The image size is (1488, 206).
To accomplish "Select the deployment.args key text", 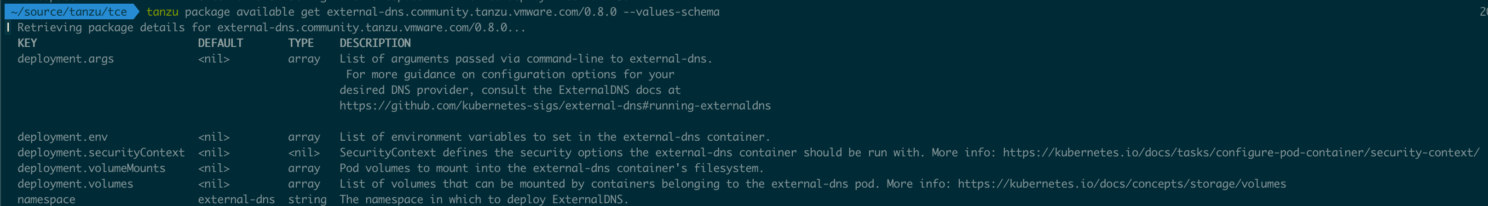I will [66, 59].
